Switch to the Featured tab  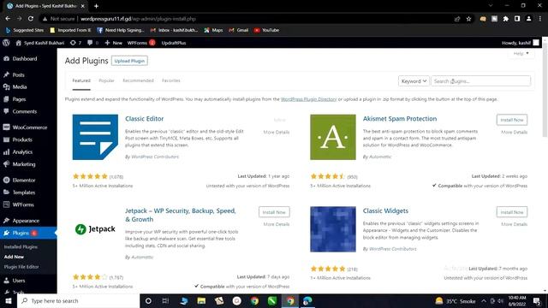pos(81,80)
